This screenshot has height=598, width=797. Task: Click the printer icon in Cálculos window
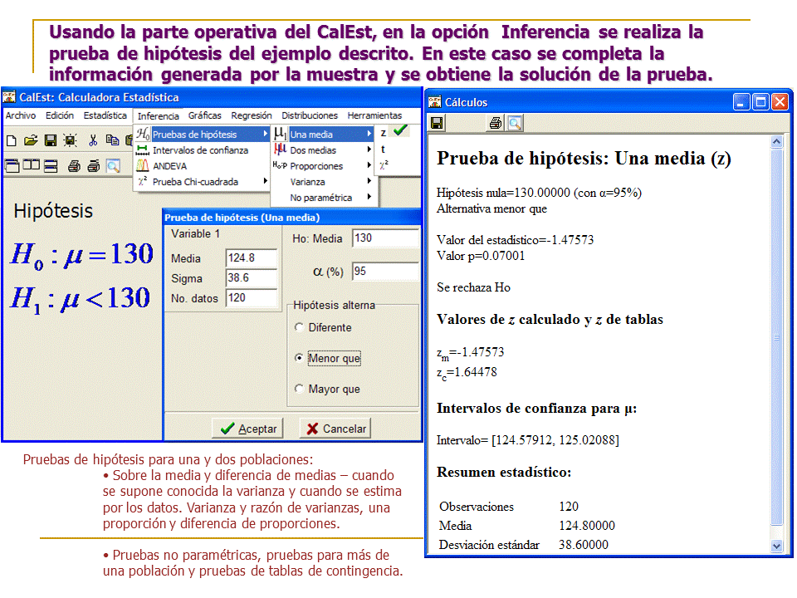[x=496, y=123]
